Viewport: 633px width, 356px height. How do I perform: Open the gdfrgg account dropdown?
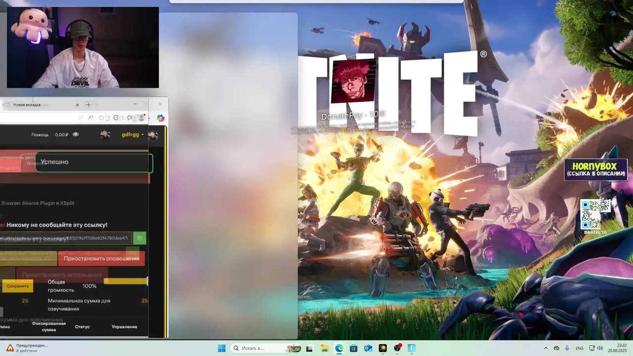133,134
